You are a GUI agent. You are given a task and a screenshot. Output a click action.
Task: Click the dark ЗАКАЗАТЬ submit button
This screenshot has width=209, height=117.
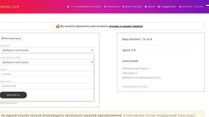[x=13, y=95]
